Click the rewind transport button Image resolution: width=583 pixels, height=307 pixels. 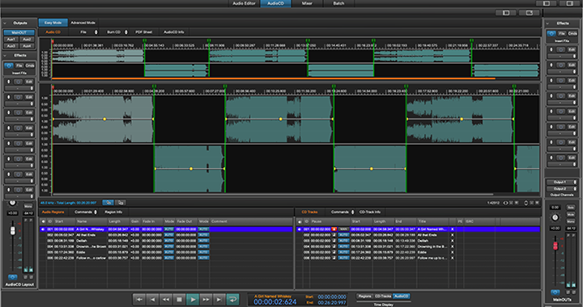click(x=166, y=299)
